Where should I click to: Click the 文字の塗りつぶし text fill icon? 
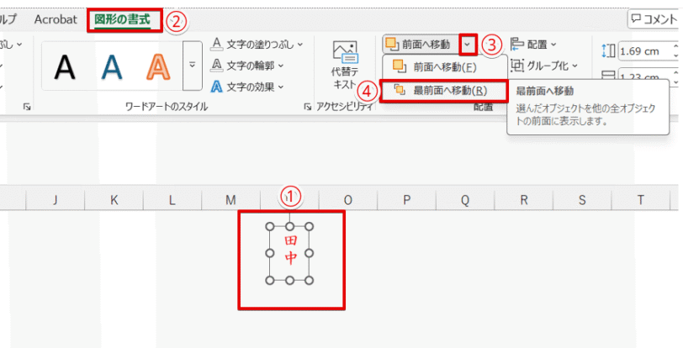point(216,44)
